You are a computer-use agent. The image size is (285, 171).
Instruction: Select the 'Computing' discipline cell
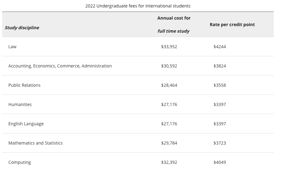[x=20, y=162]
